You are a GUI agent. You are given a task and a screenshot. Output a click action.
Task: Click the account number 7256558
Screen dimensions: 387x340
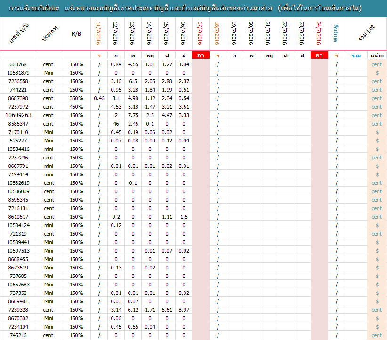point(18,81)
